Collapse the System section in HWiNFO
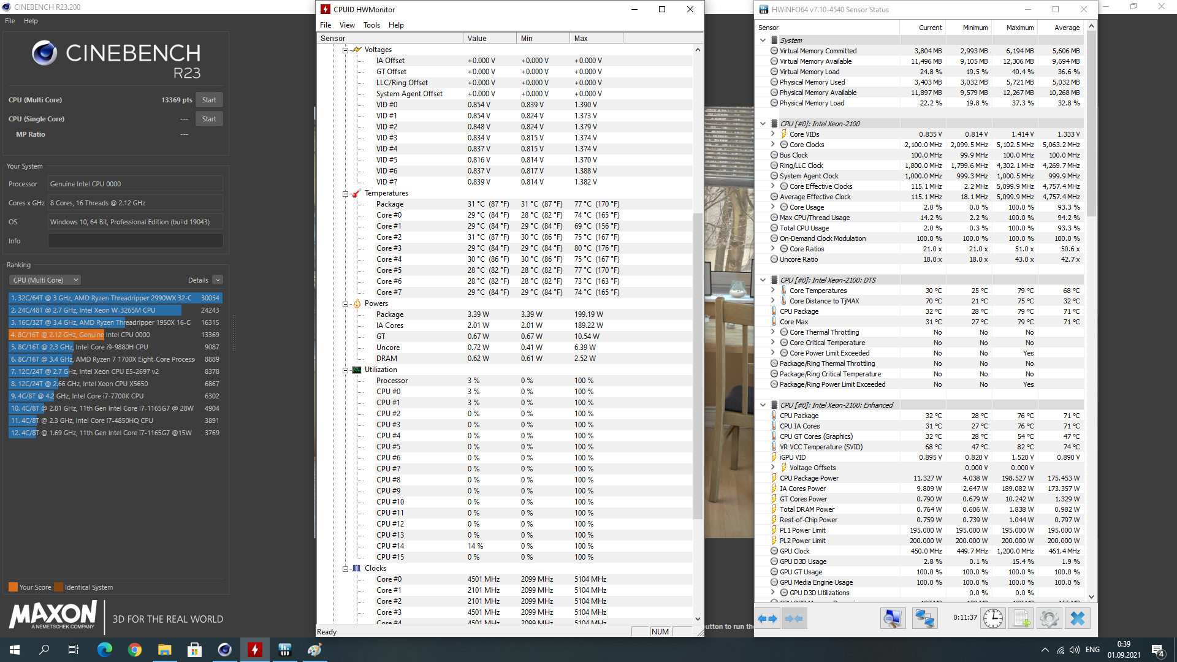This screenshot has width=1177, height=662. (x=763, y=40)
